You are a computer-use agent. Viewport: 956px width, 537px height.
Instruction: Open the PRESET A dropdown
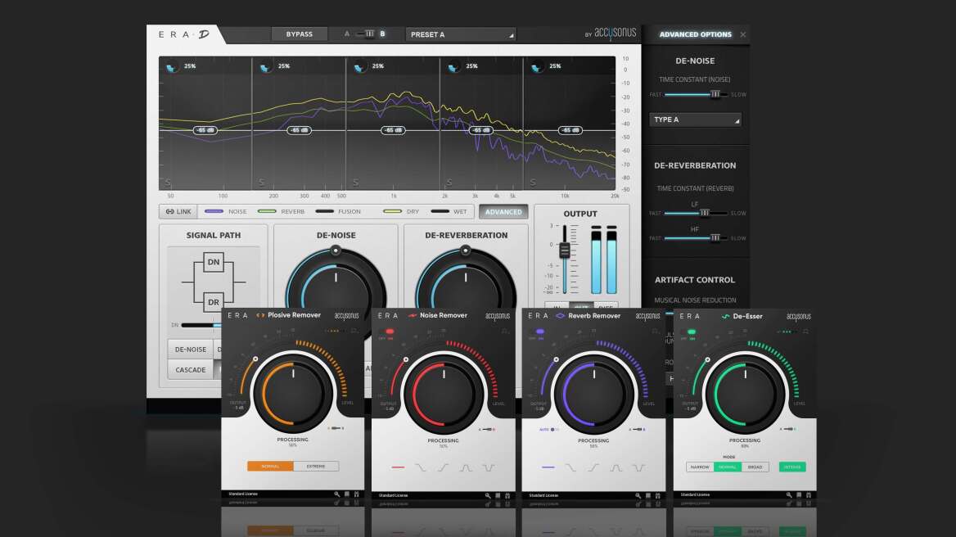pos(461,34)
